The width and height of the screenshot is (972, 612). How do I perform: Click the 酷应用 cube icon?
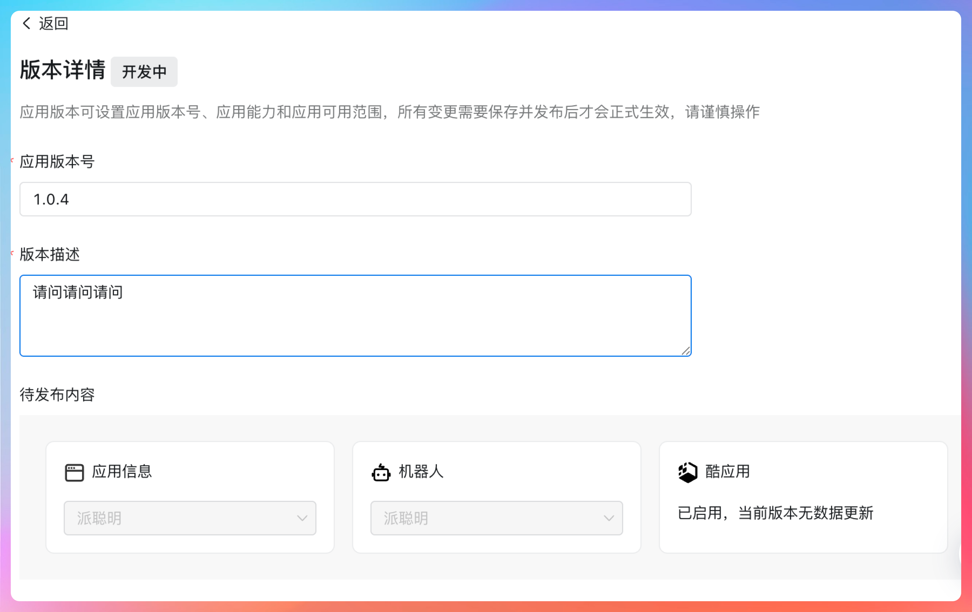pos(687,472)
